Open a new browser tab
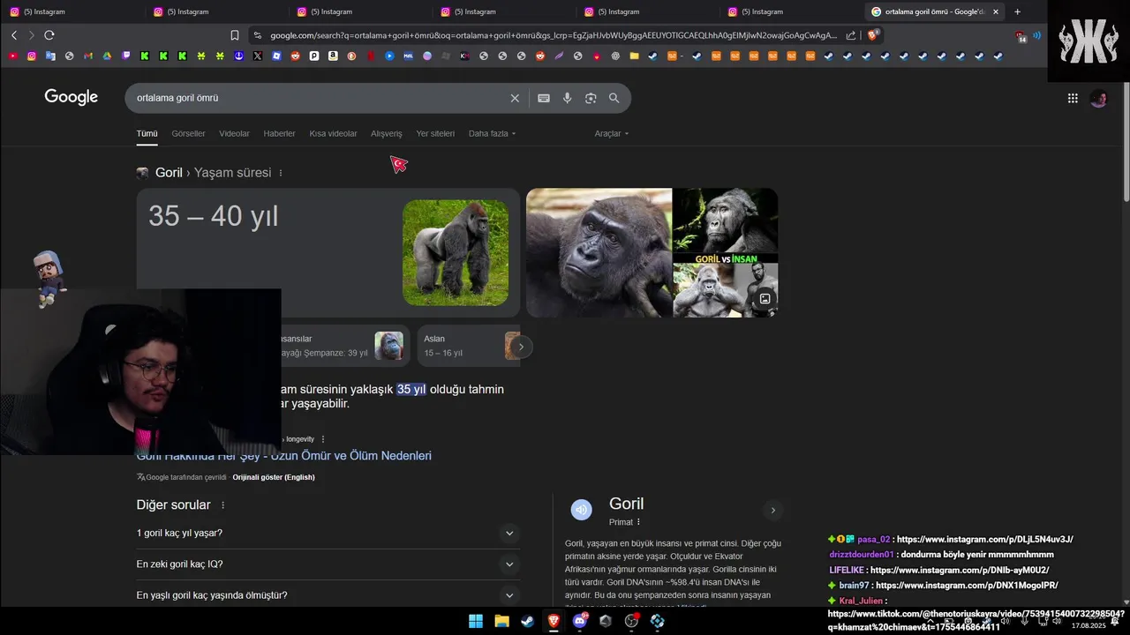Screen dimensions: 1130x635 tap(1017, 11)
